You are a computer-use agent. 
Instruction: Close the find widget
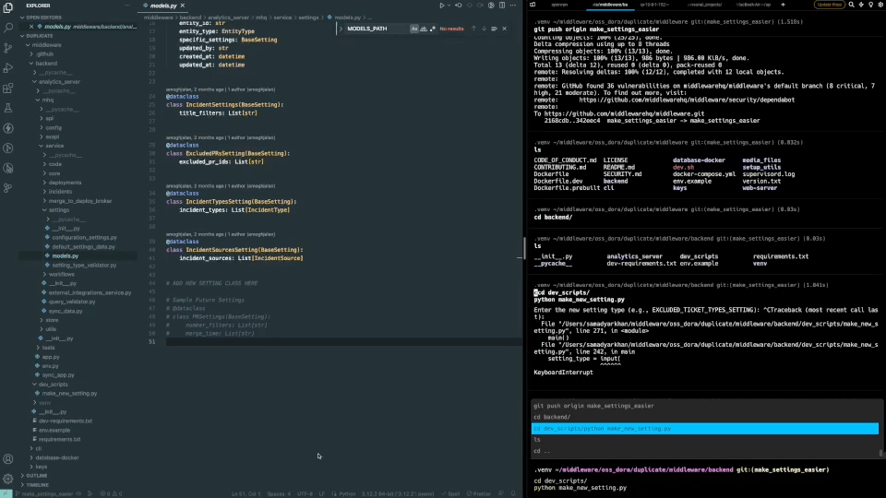[x=505, y=29]
